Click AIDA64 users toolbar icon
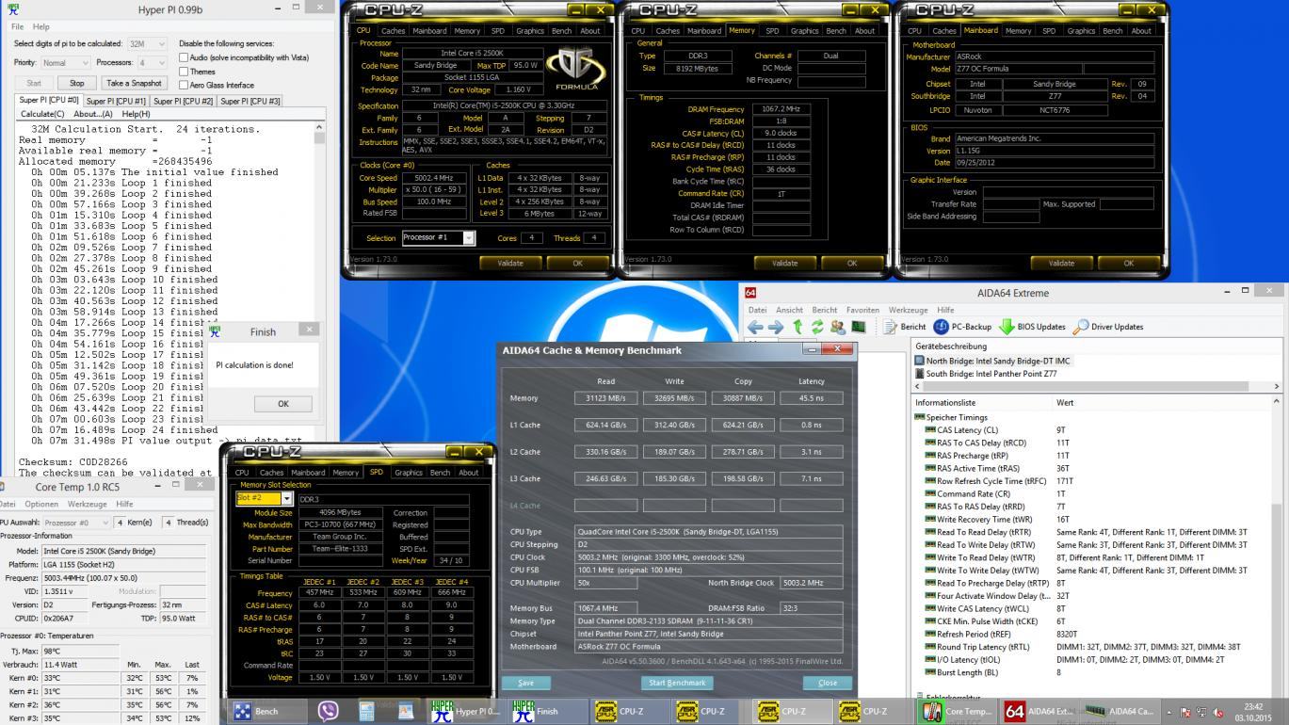The image size is (1289, 725). click(838, 327)
